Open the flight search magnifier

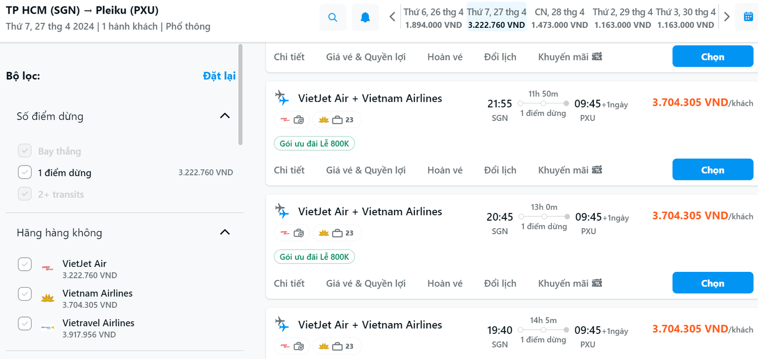[333, 17]
